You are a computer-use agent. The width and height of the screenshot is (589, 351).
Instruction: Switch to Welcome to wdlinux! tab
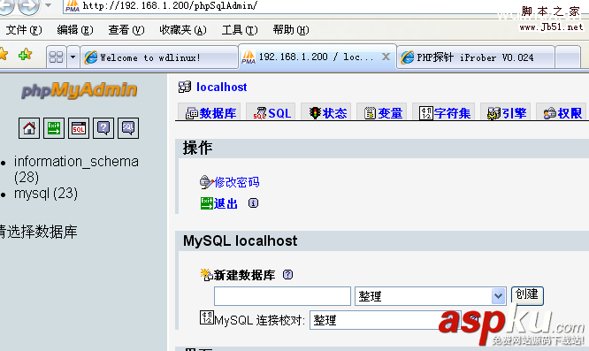pos(159,57)
